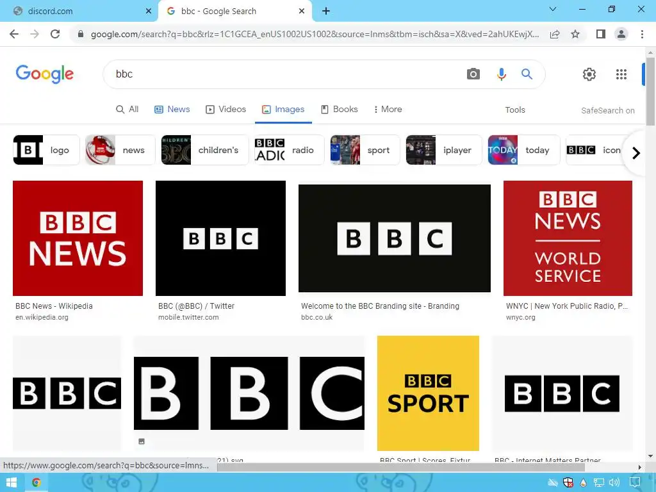
Task: Show more chips with the right arrow
Action: pos(636,153)
